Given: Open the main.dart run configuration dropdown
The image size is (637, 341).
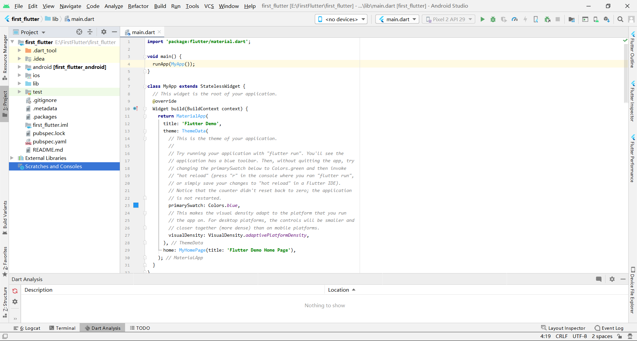Looking at the screenshot, I should [x=397, y=19].
